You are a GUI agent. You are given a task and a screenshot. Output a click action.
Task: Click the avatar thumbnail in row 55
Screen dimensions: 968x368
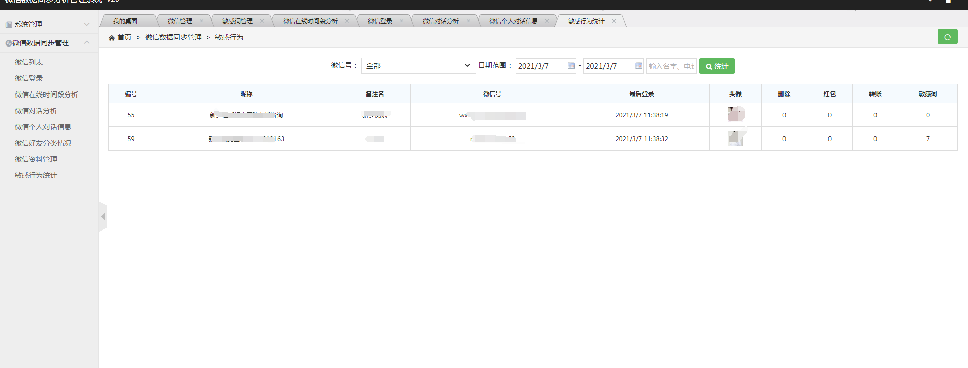pos(736,114)
